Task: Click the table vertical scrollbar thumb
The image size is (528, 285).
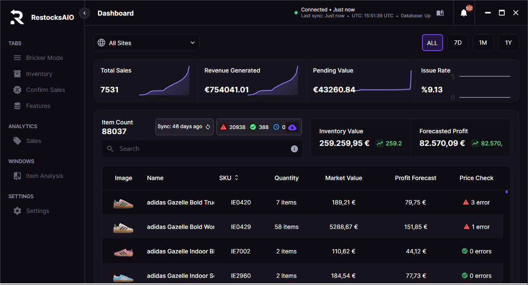Action: (506, 192)
